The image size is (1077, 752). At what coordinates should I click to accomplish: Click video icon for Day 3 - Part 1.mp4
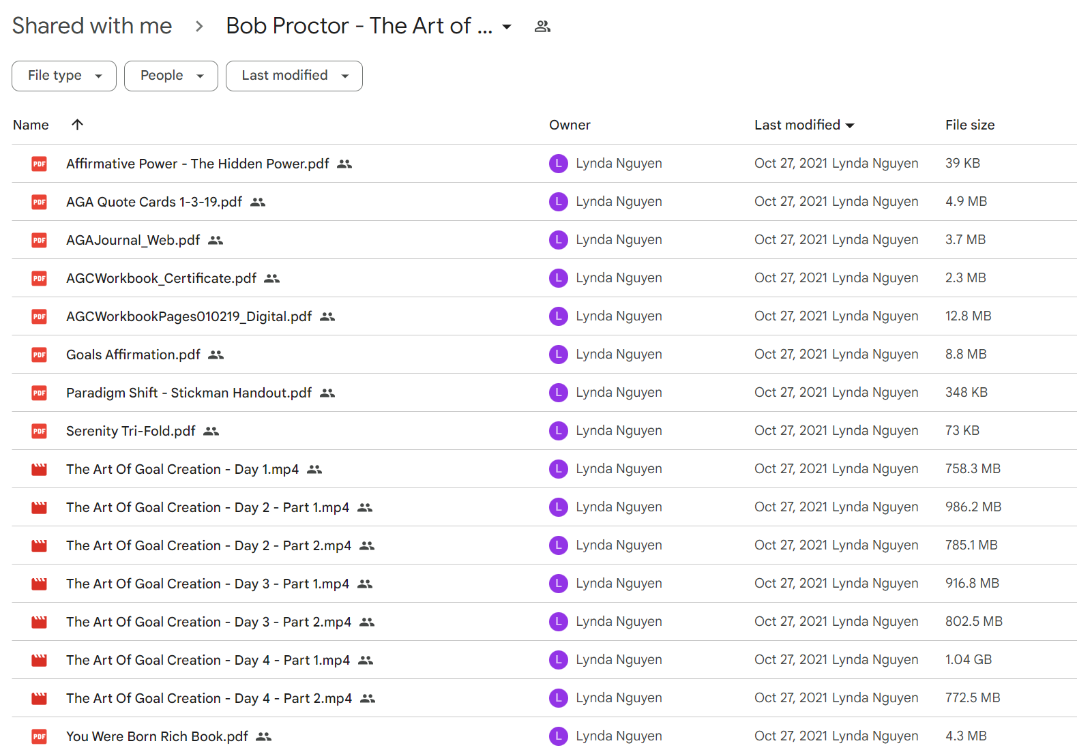point(40,584)
